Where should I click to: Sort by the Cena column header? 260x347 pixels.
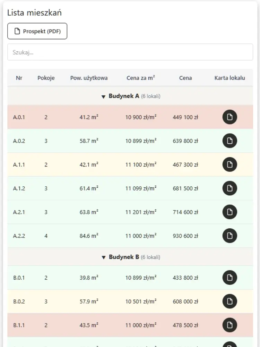click(x=185, y=78)
